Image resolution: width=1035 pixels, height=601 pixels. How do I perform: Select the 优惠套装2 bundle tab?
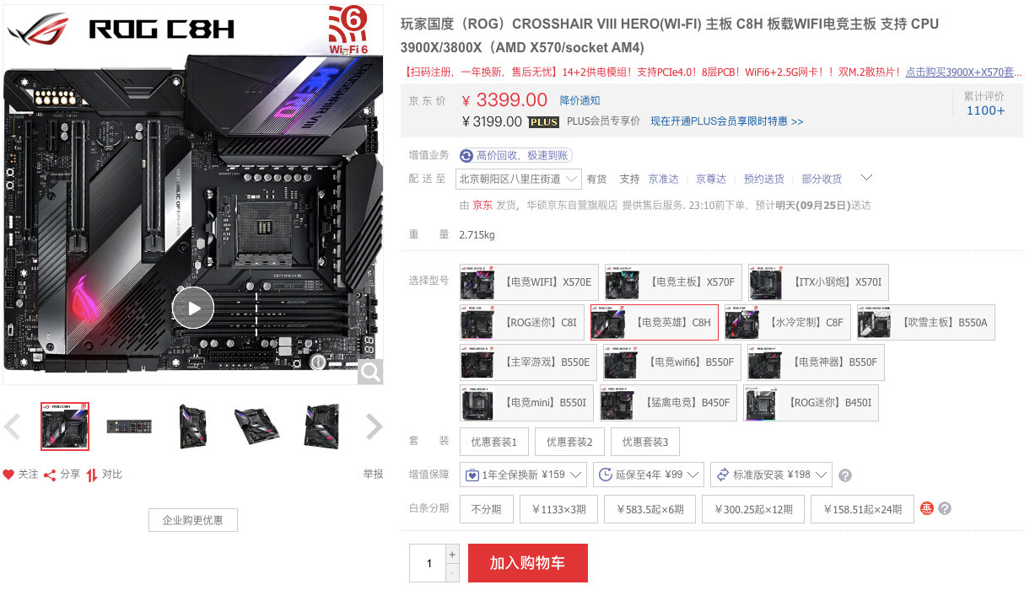coord(569,442)
